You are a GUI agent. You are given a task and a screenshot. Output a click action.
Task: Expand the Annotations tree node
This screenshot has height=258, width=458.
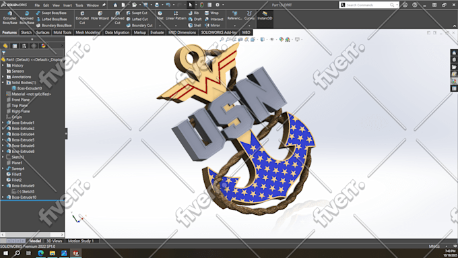3,77
